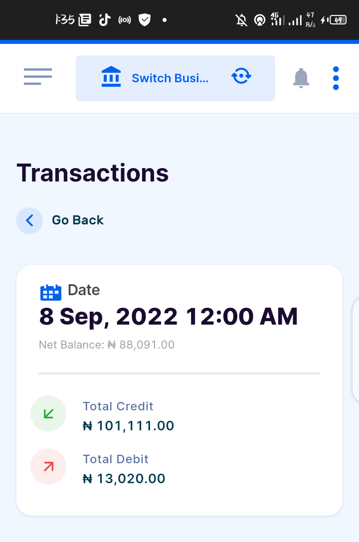Tap the Transactions page title
This screenshot has width=359, height=542.
click(x=93, y=173)
